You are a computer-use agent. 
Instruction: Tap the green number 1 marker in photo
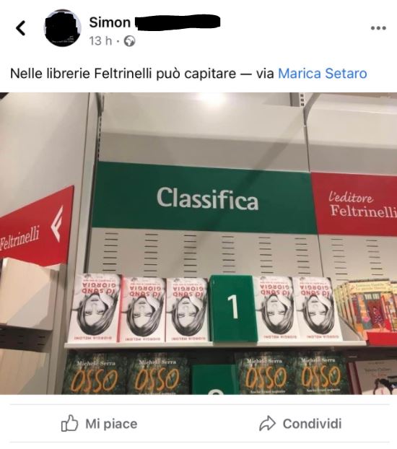(x=232, y=308)
